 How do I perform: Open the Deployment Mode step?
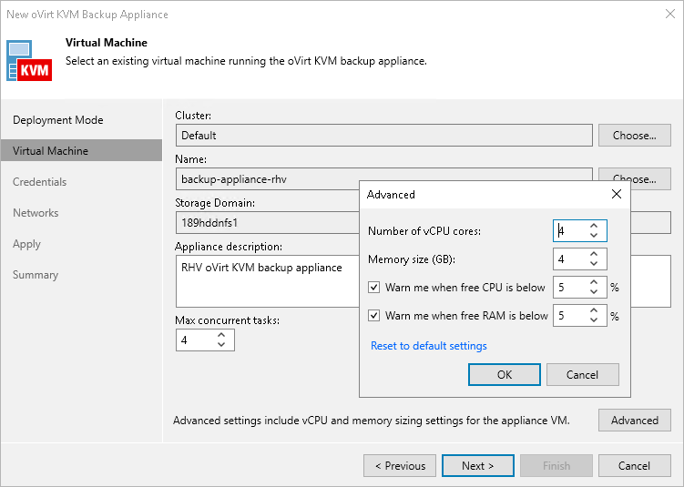(x=58, y=120)
